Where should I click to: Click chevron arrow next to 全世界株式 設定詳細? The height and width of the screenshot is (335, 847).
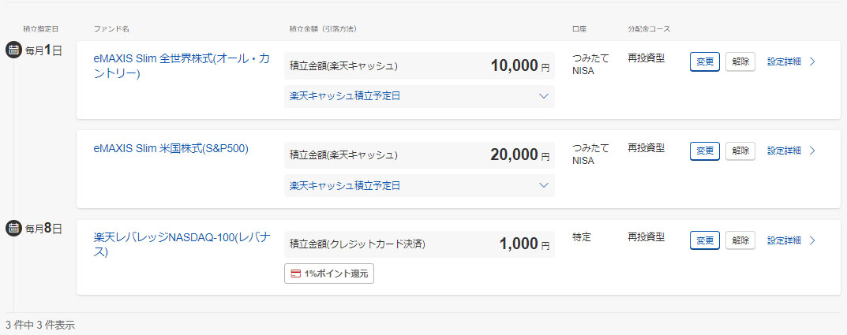tap(812, 61)
